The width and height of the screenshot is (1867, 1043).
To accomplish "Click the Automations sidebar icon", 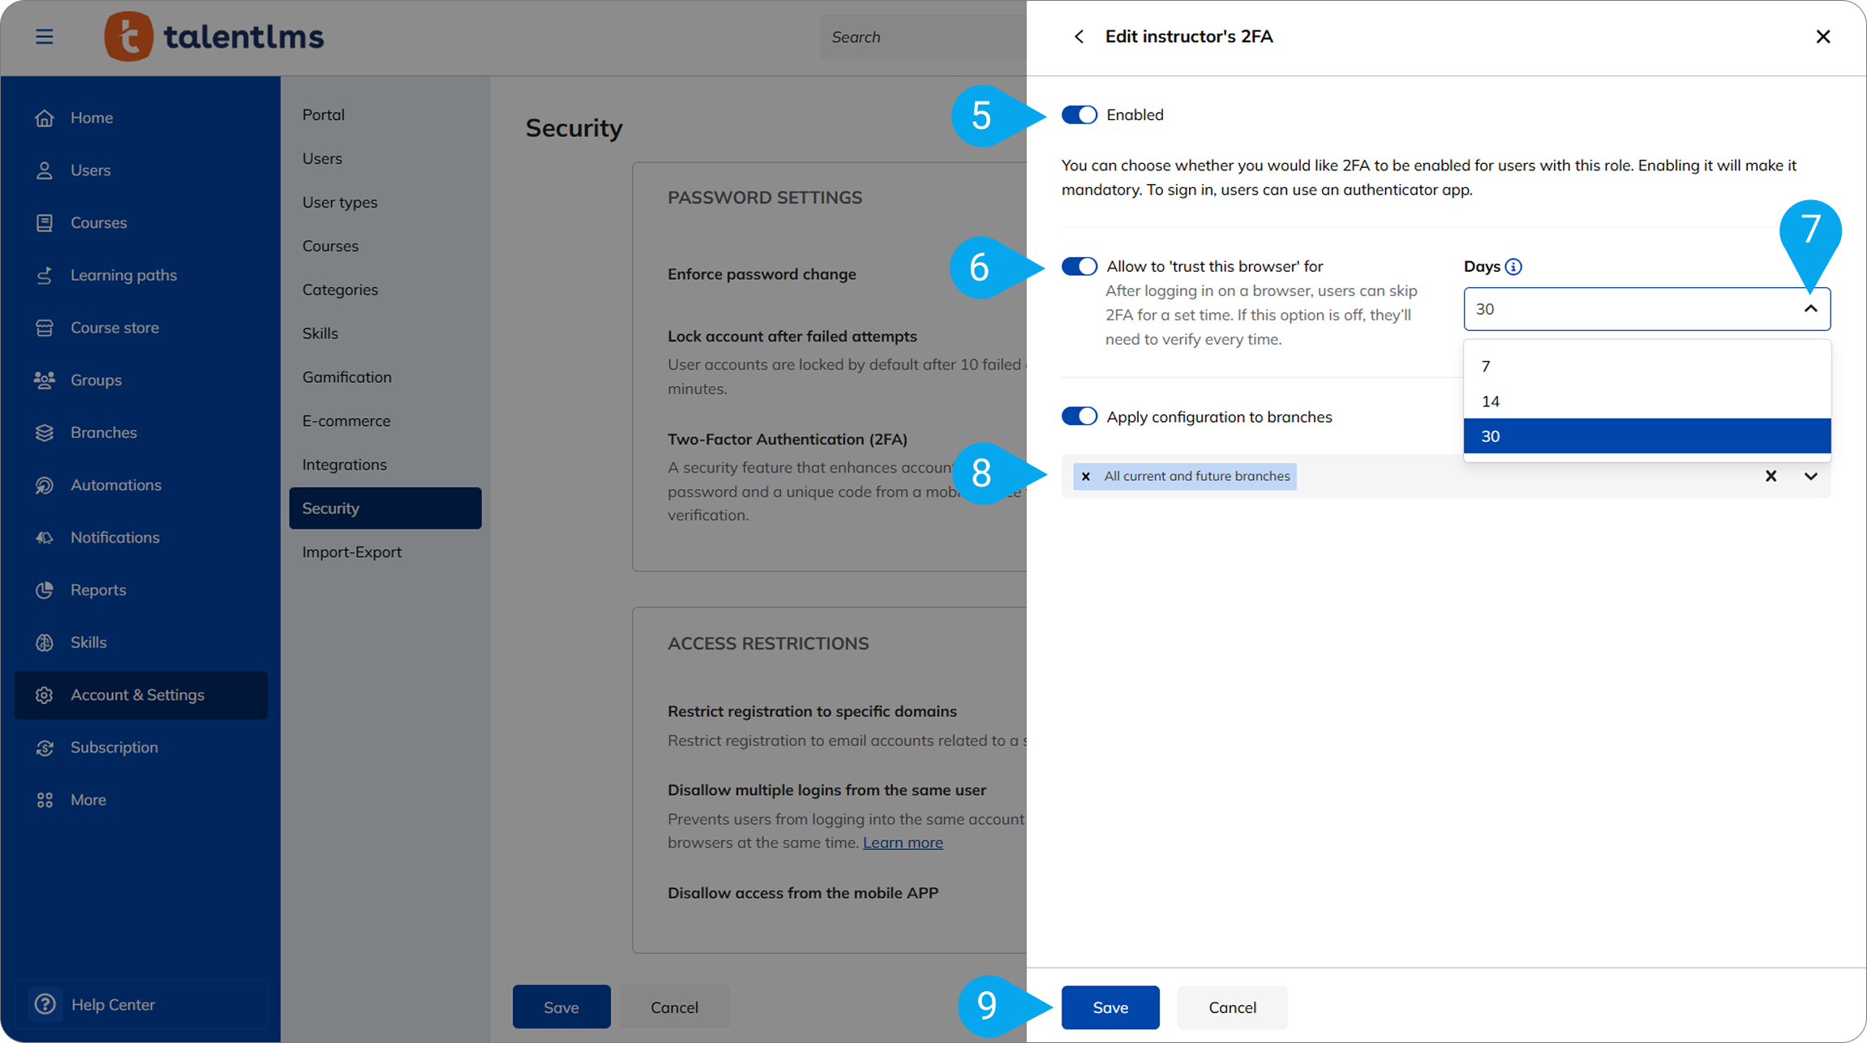I will (x=45, y=485).
